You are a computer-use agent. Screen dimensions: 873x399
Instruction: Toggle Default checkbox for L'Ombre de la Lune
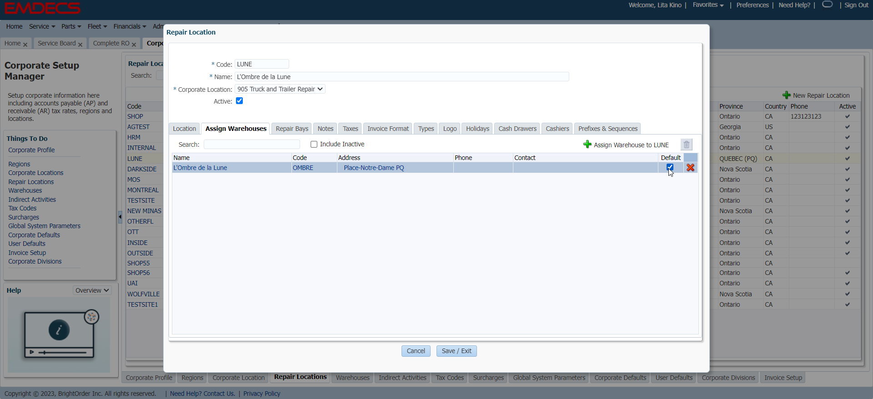(x=670, y=167)
